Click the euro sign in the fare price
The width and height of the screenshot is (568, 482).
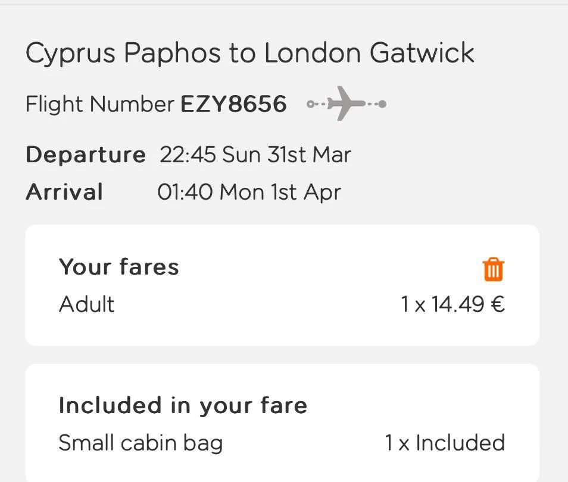point(498,304)
